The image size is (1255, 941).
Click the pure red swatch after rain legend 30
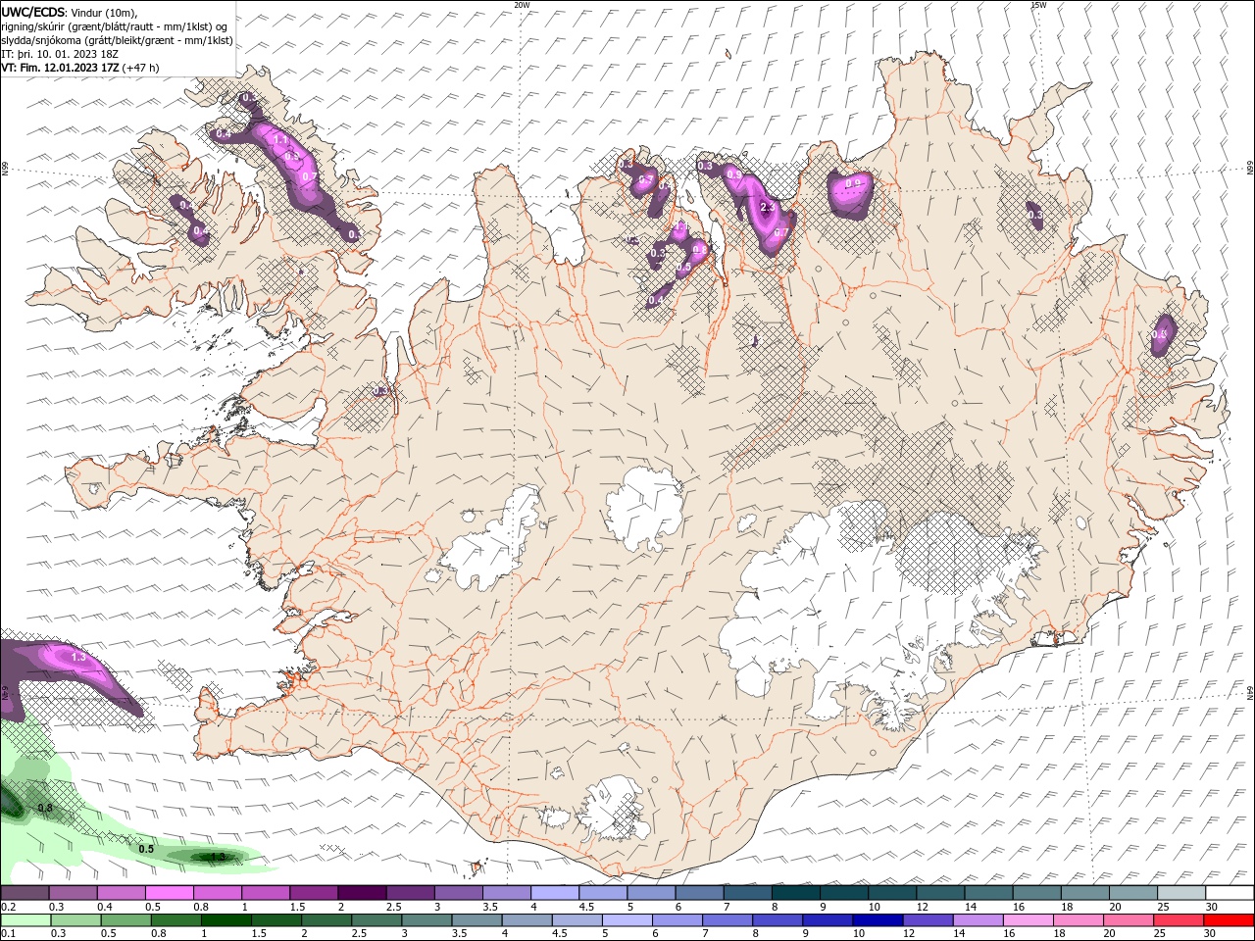1229,920
